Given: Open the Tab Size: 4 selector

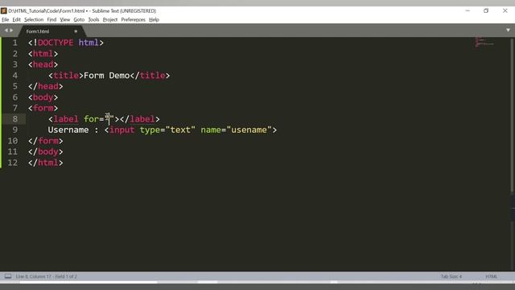Looking at the screenshot, I should click(x=451, y=276).
